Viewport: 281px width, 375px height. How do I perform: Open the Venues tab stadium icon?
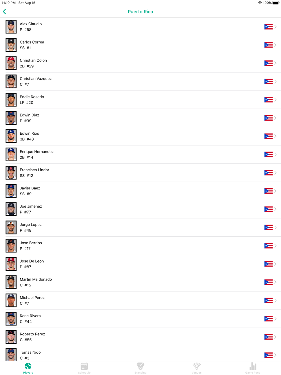[x=197, y=366]
